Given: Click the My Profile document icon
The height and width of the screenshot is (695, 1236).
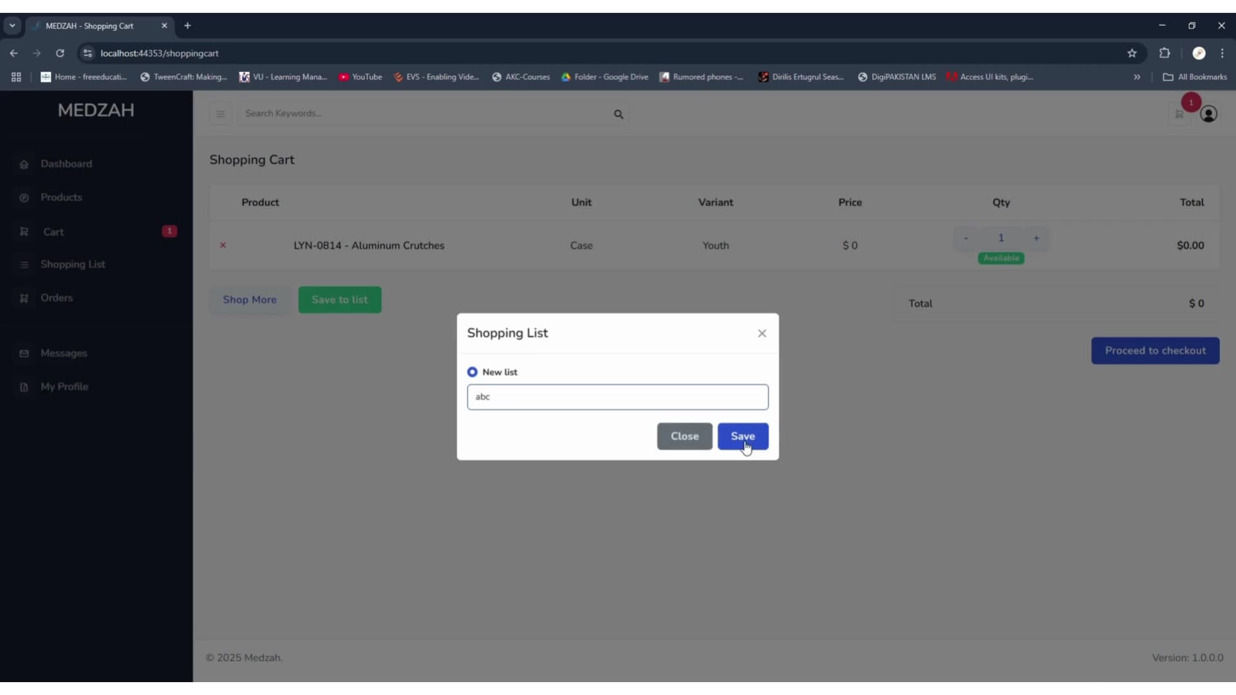Looking at the screenshot, I should click(24, 387).
